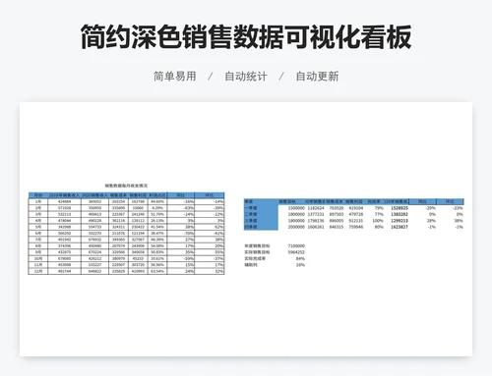Click the main title 简约深色销售数据可视化看板
This screenshot has height=376, width=492.
pyautogui.click(x=246, y=37)
